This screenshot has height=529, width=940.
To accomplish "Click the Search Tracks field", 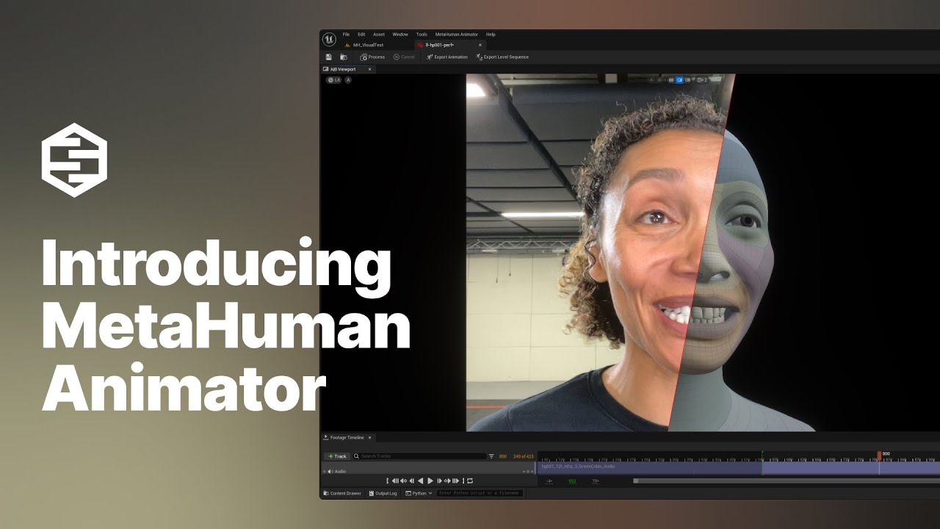I will [x=419, y=456].
